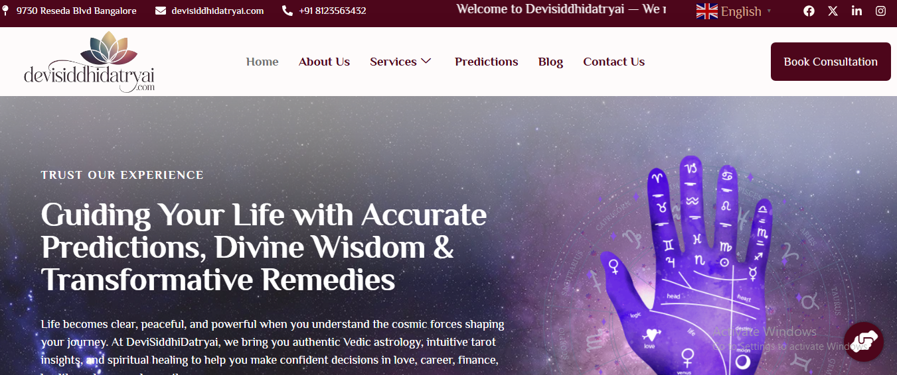Expand the Services menu chevron
Image resolution: width=897 pixels, height=375 pixels.
pos(426,61)
